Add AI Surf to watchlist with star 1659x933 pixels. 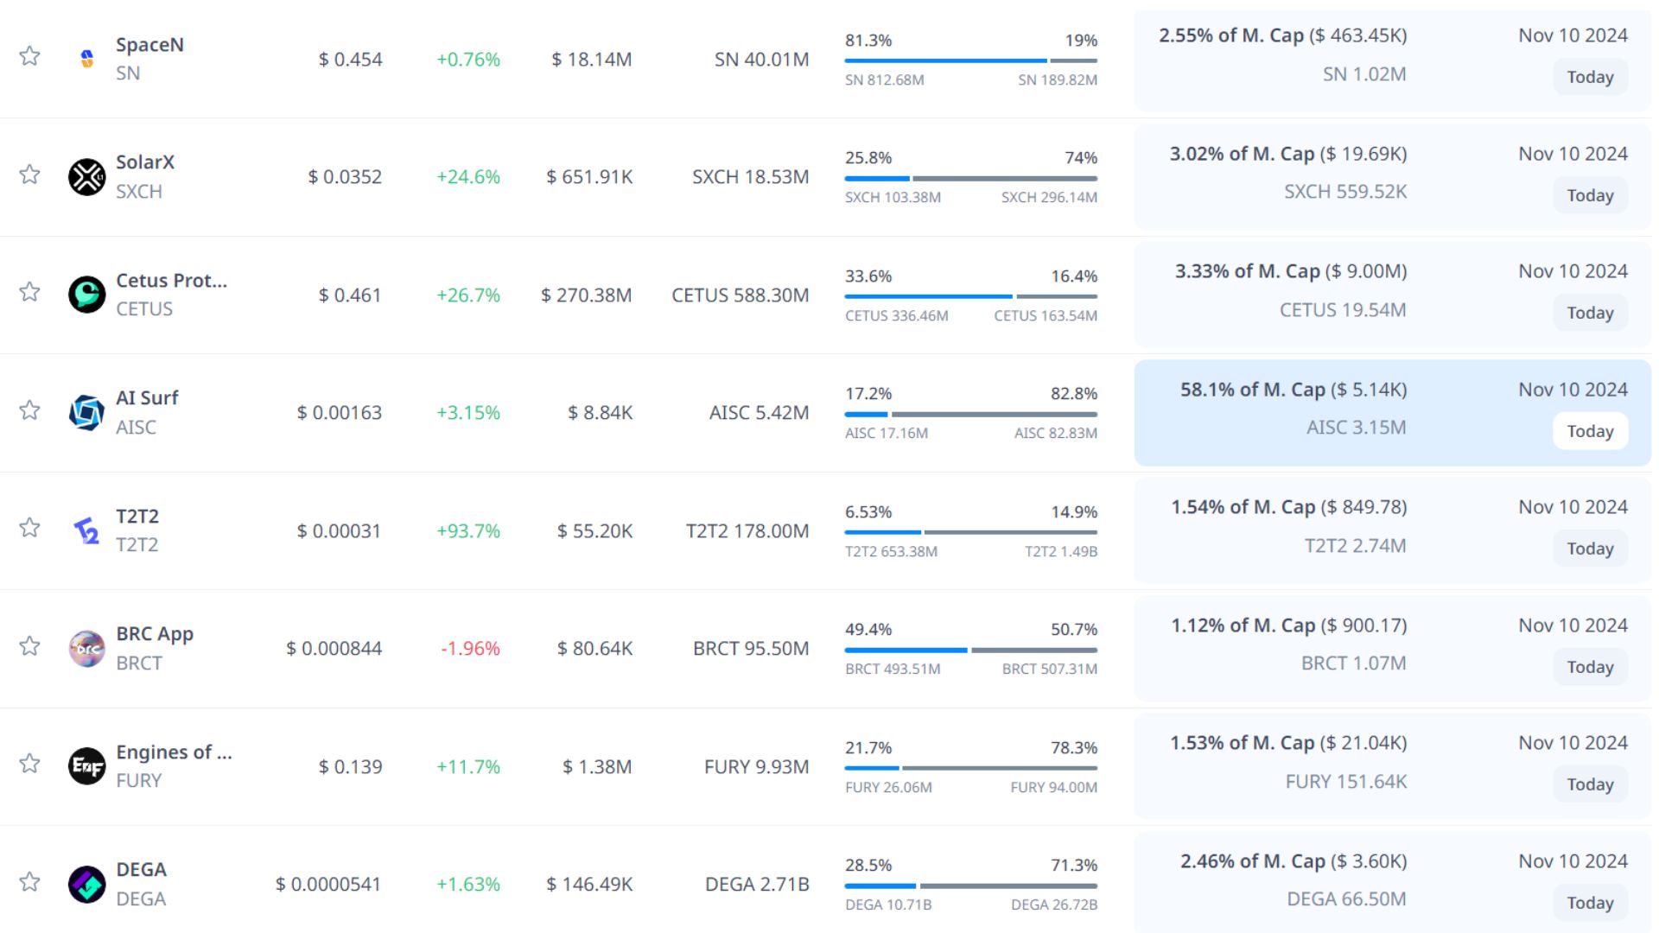click(29, 409)
